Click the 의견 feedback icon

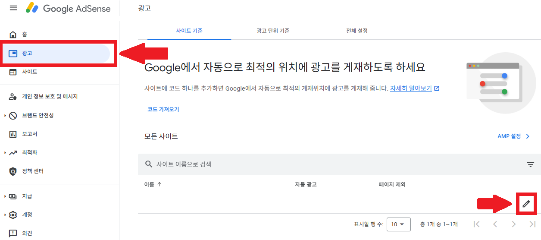tap(13, 234)
